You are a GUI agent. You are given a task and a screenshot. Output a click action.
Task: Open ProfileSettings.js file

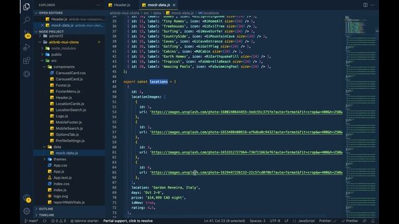pos(70,141)
